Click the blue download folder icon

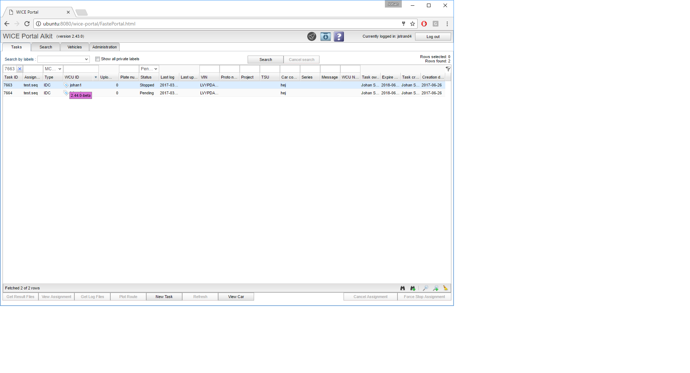325,37
